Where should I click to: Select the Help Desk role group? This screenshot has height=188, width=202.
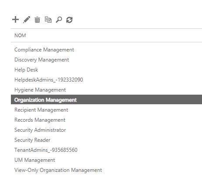106,70
